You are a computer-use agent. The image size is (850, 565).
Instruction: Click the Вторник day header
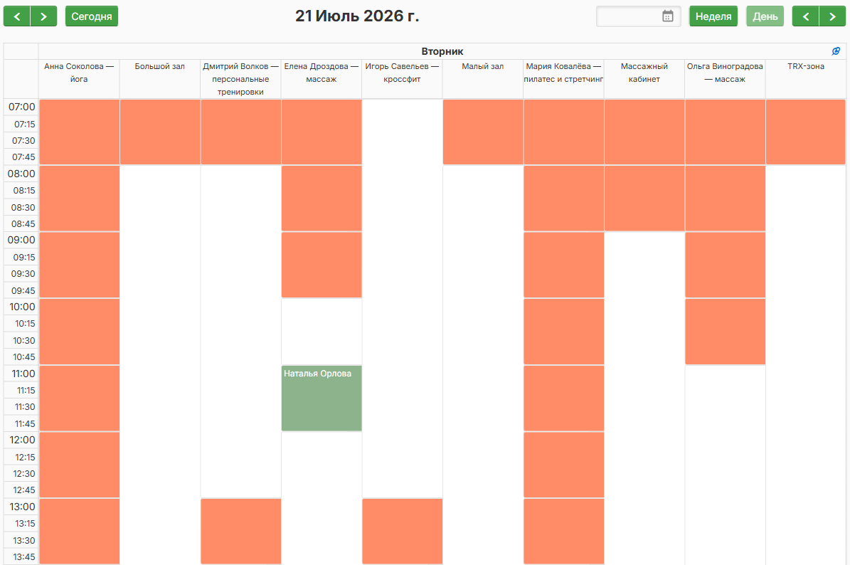442,51
